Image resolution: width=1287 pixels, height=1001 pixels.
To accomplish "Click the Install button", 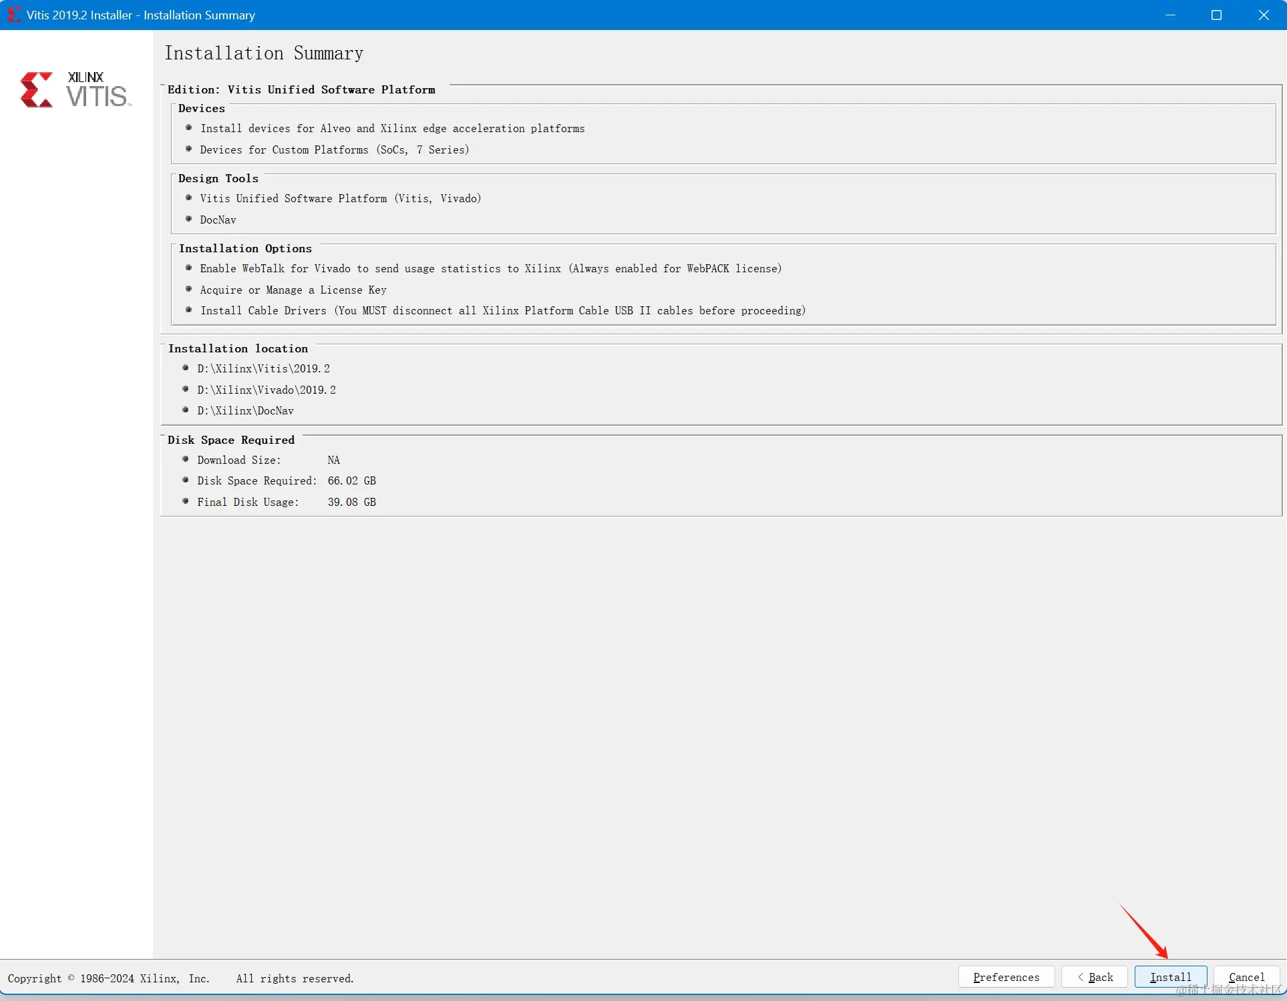I will [x=1170, y=977].
